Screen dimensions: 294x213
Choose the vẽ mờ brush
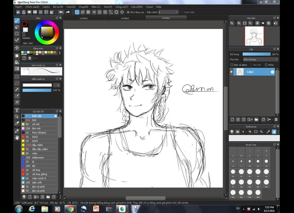click(39, 124)
